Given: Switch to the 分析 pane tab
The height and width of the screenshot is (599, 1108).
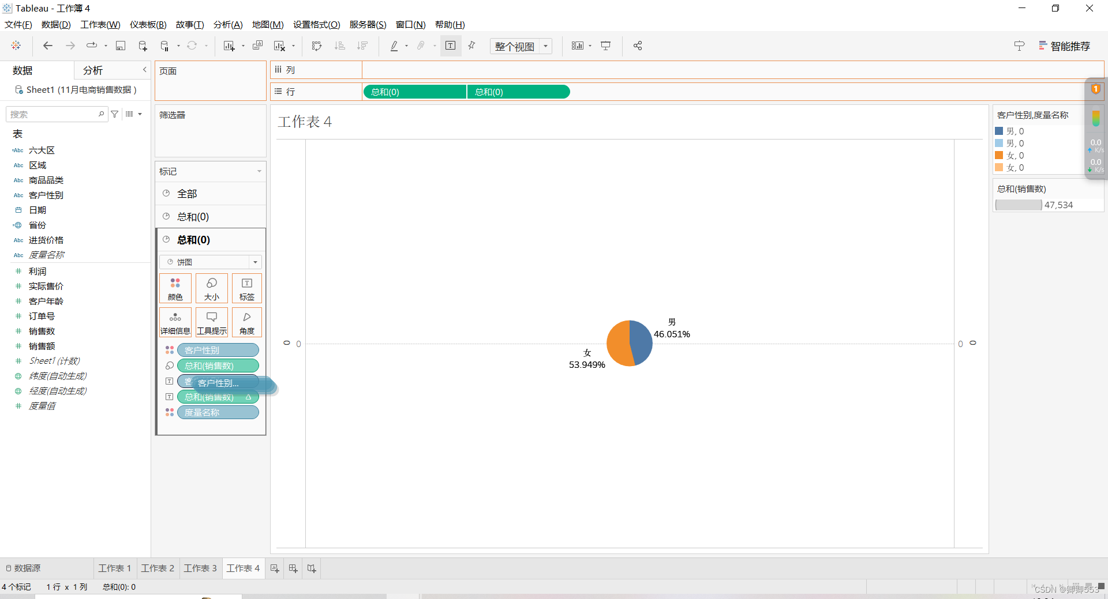Looking at the screenshot, I should coord(93,70).
